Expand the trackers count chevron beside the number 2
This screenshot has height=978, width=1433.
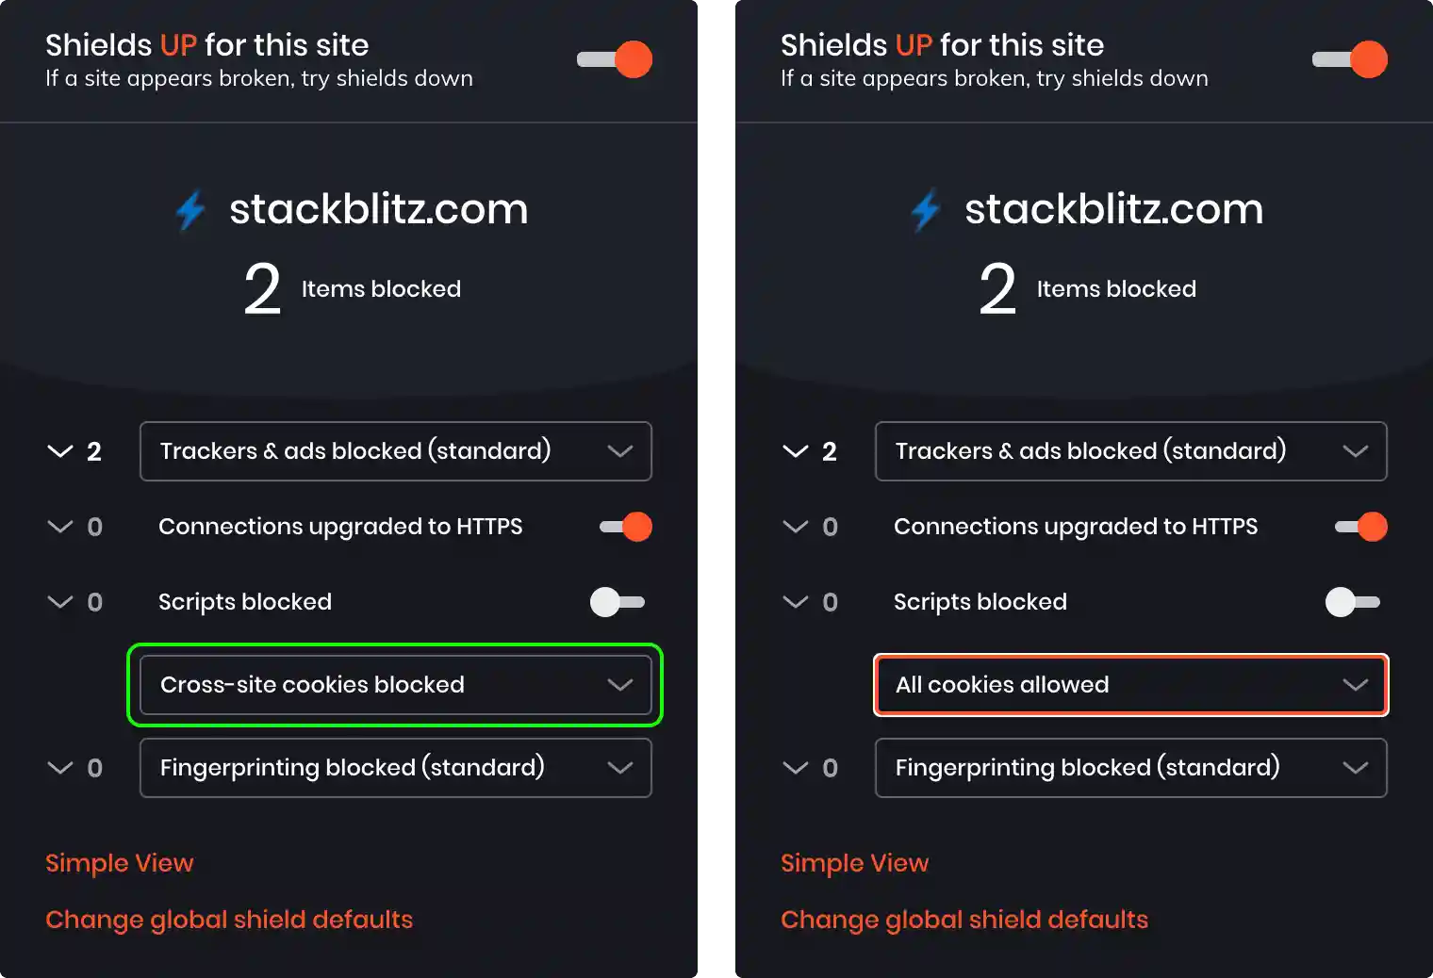(x=59, y=451)
